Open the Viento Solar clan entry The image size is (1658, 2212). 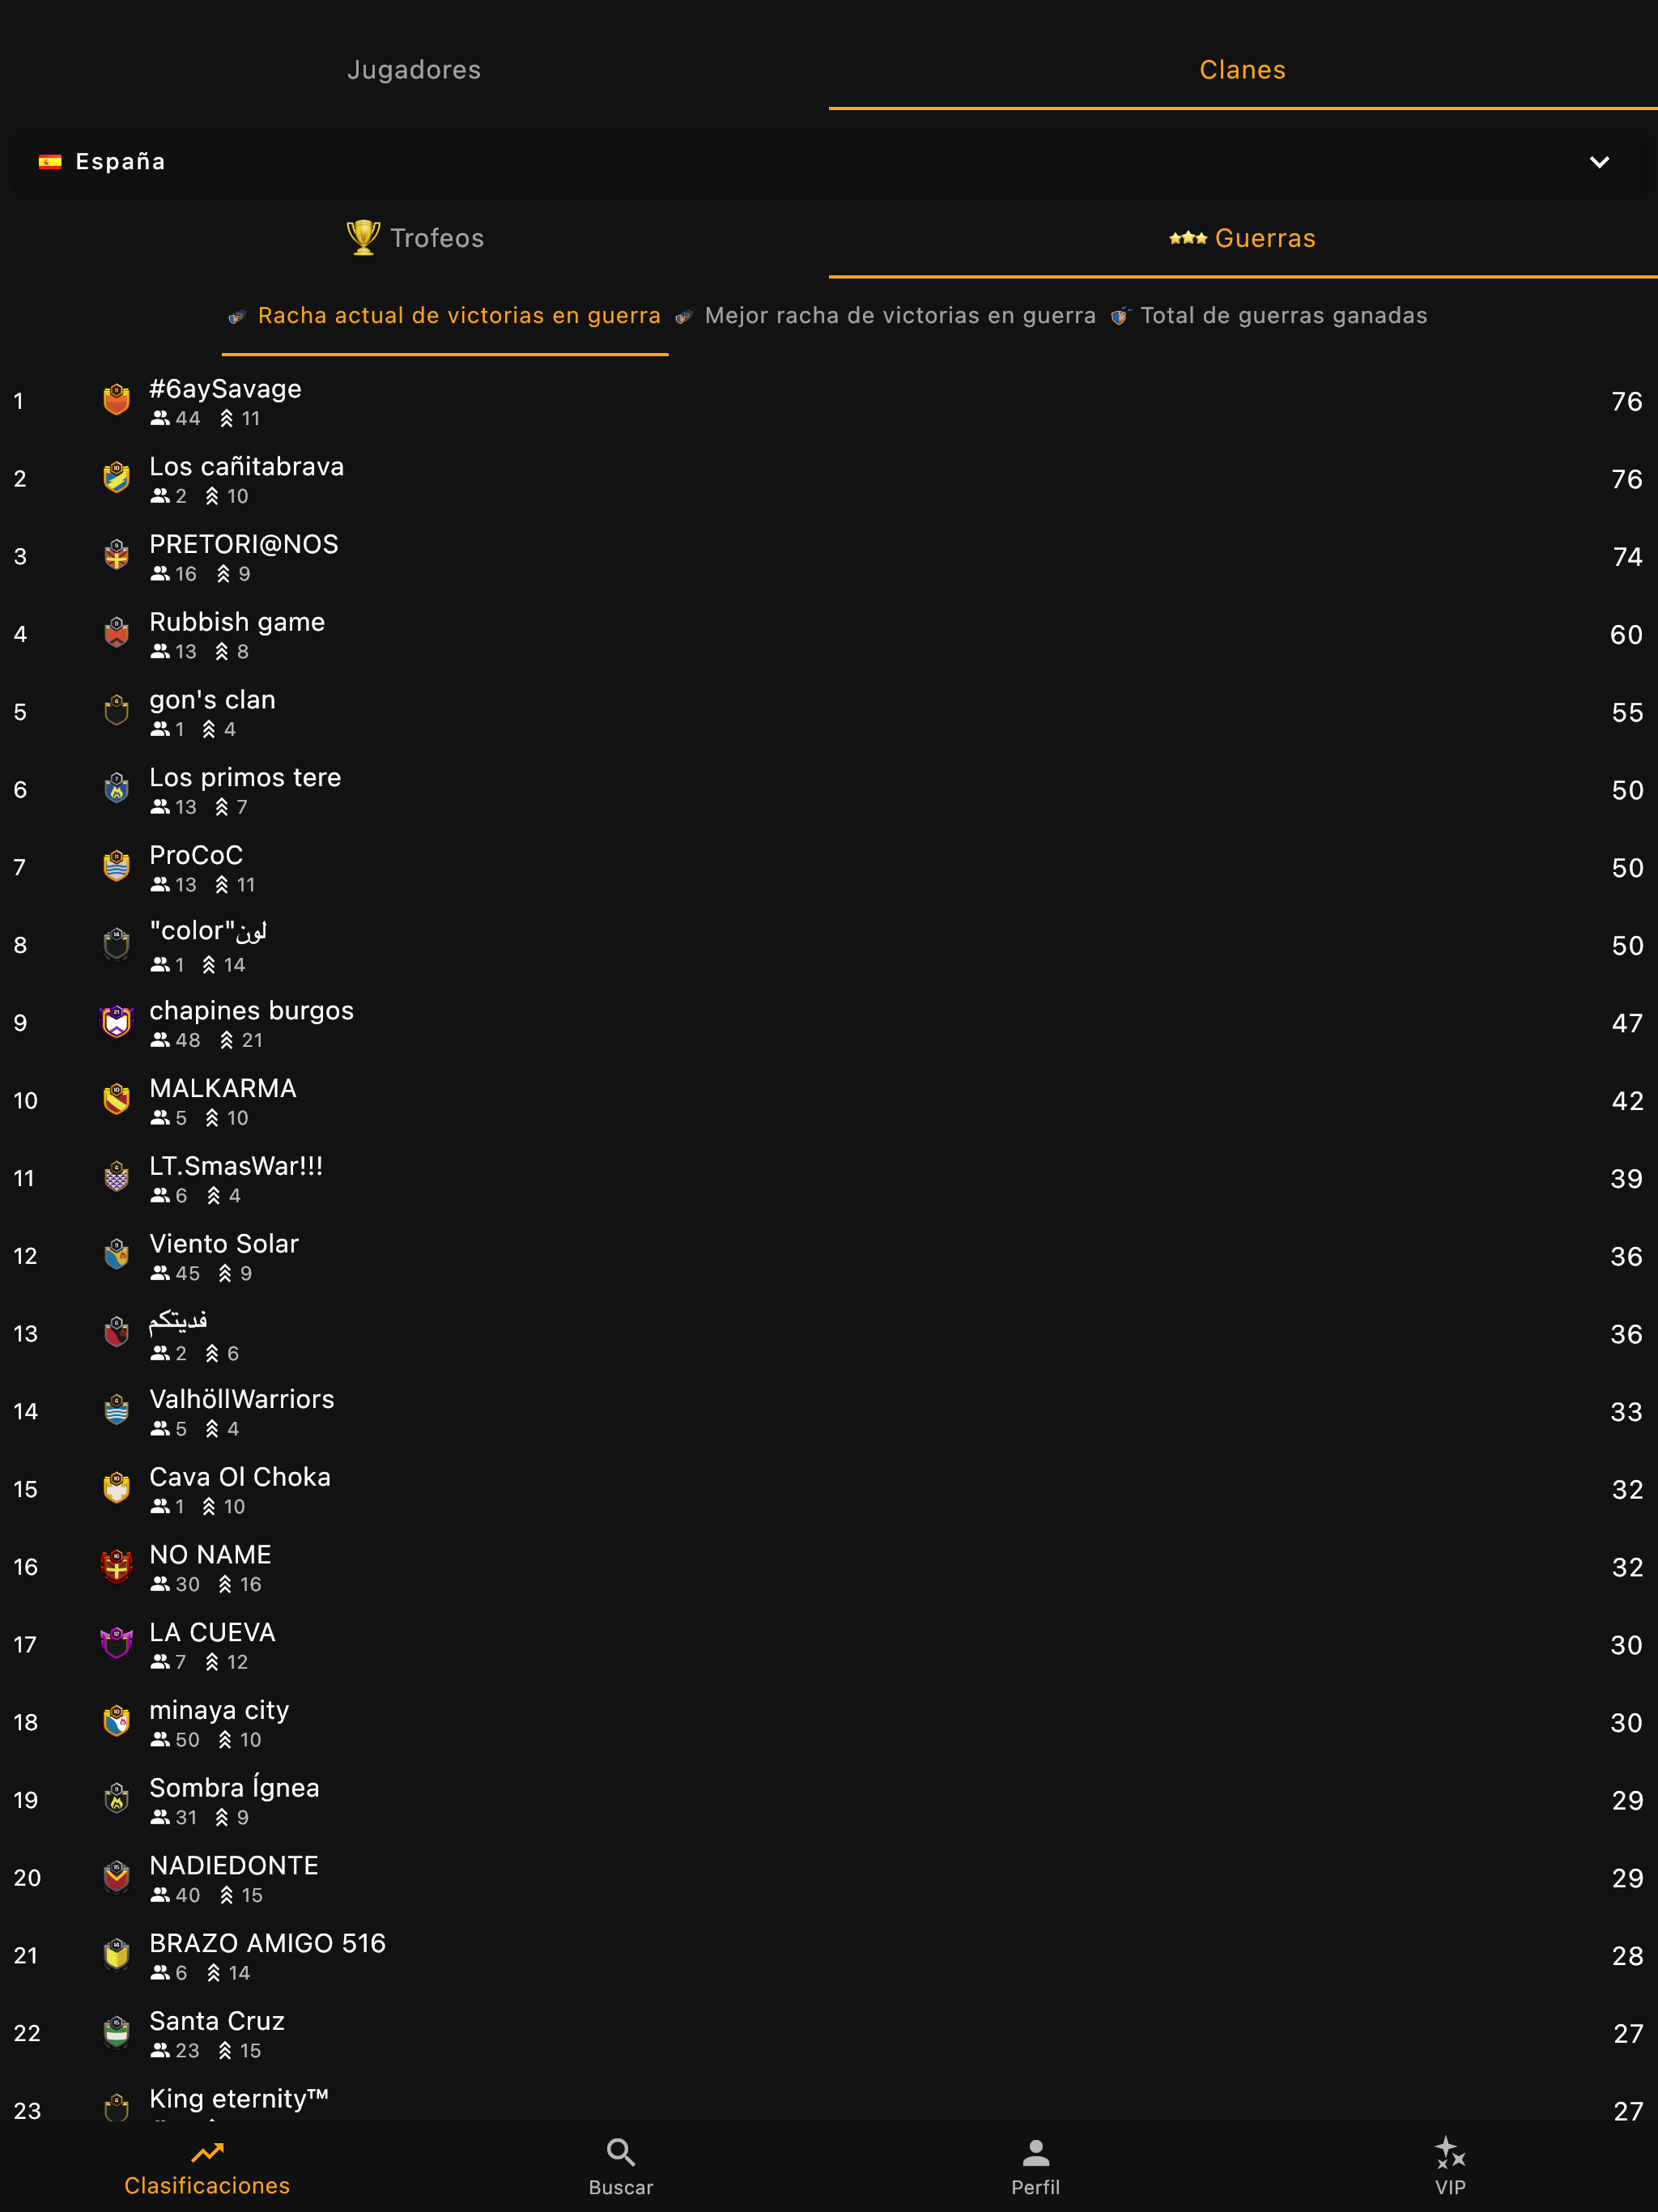829,1256
